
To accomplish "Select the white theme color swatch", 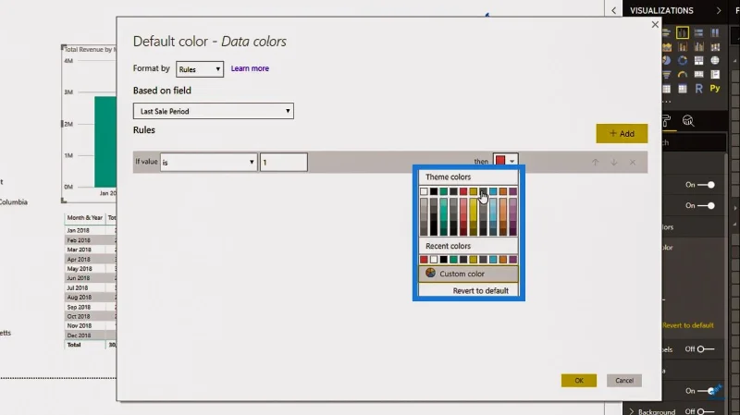I will 424,191.
